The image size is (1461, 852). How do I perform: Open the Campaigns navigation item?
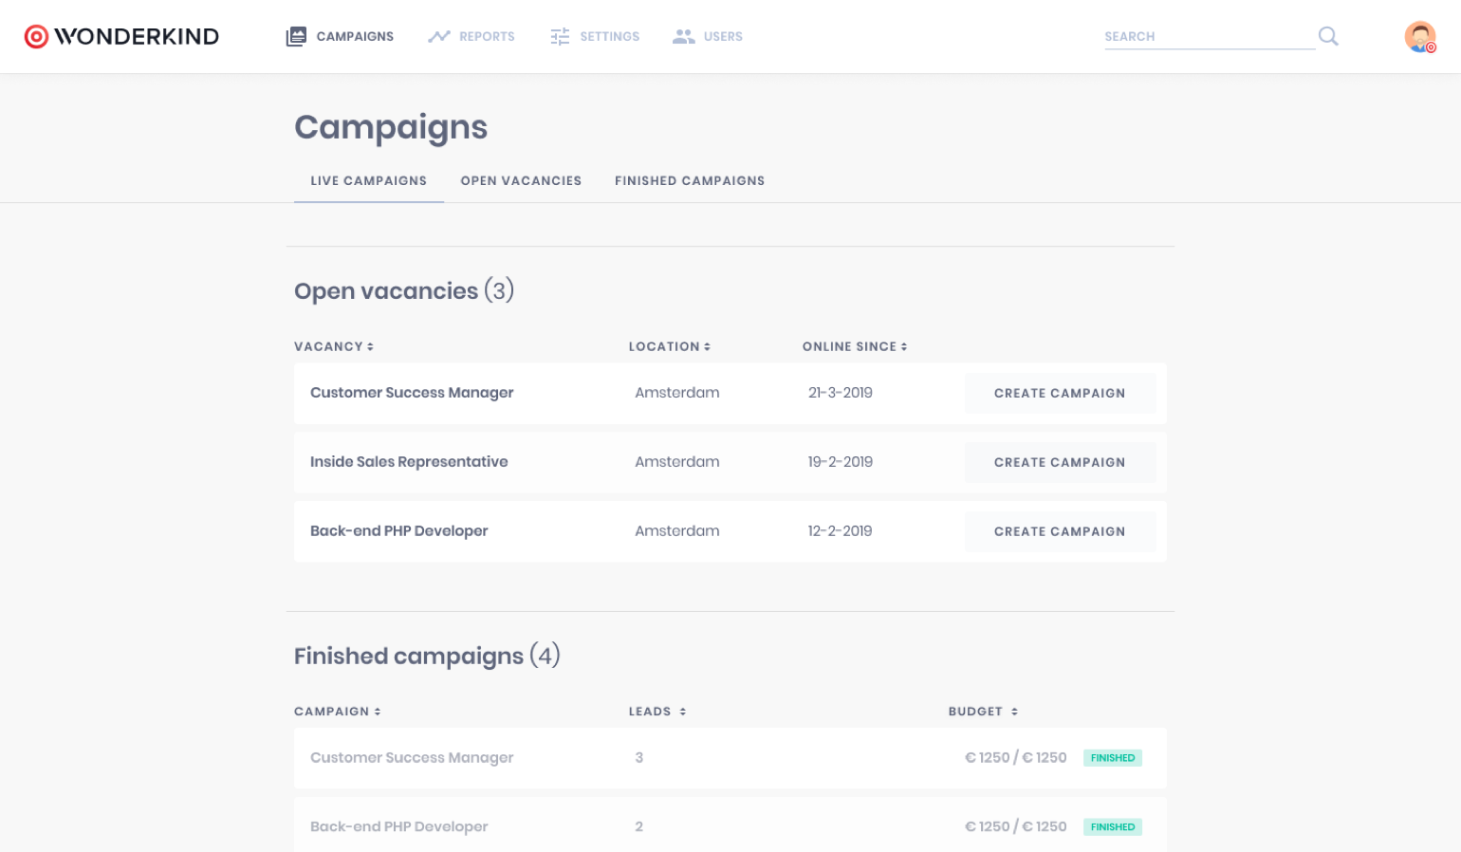[x=340, y=36]
